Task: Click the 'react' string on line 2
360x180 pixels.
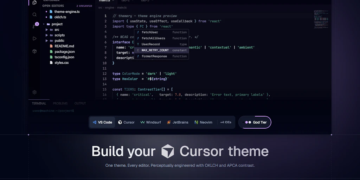Action: (x=215, y=21)
